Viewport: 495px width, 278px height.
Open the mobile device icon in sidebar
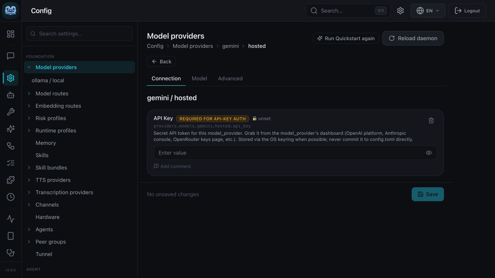[x=10, y=236]
